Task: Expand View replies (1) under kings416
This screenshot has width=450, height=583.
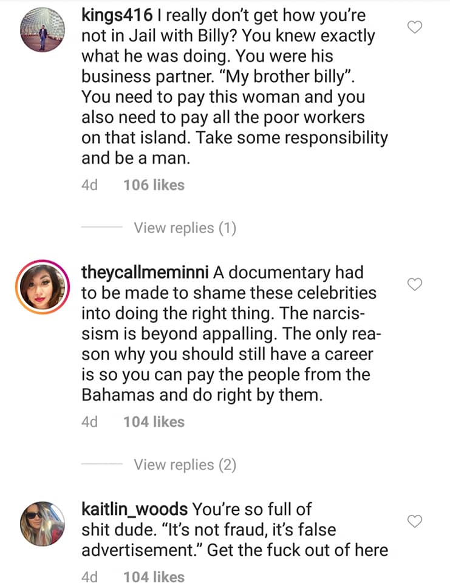Action: tap(185, 228)
